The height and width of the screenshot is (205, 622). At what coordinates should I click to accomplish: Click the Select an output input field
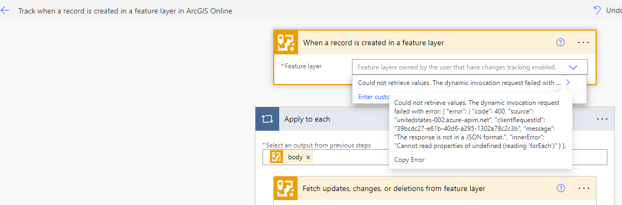tap(435, 157)
